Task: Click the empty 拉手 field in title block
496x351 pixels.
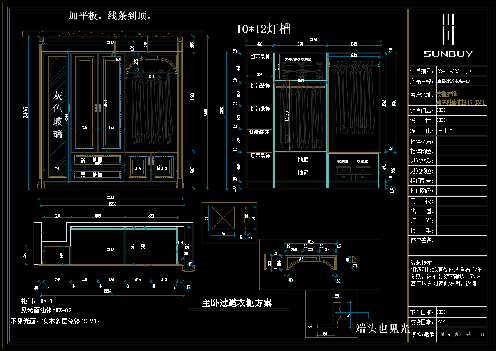Action: point(461,231)
